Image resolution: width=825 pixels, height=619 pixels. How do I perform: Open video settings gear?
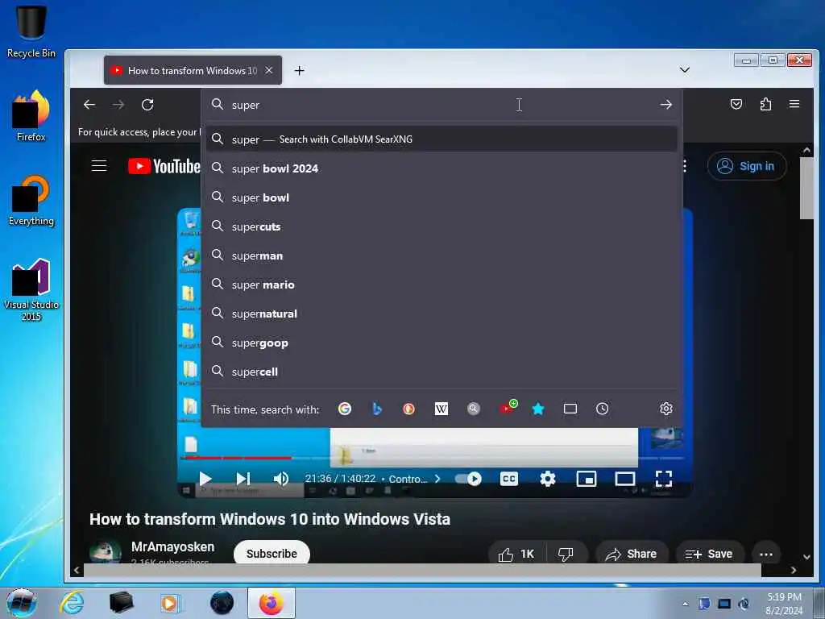tap(548, 479)
